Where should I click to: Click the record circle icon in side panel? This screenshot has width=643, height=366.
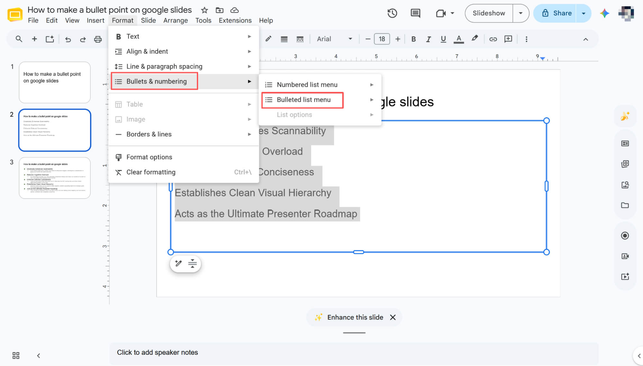click(x=625, y=236)
